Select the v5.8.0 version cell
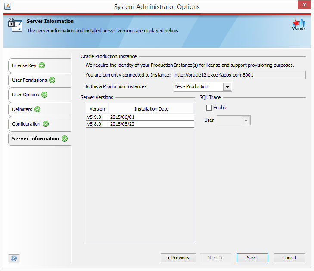Viewport: 314px width, 271px height. 97,124
